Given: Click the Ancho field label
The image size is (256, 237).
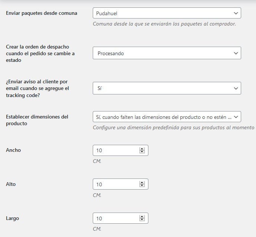Looking at the screenshot, I should coord(13,150).
